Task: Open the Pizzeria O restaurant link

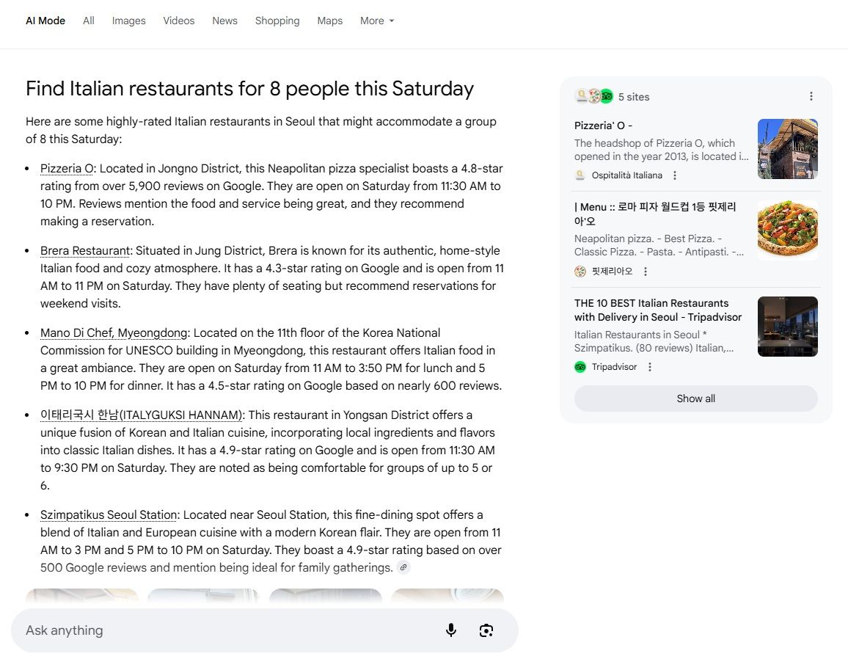Action: [x=67, y=169]
